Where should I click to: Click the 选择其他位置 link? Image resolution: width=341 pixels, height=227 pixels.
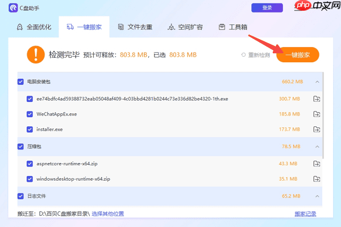108,214
